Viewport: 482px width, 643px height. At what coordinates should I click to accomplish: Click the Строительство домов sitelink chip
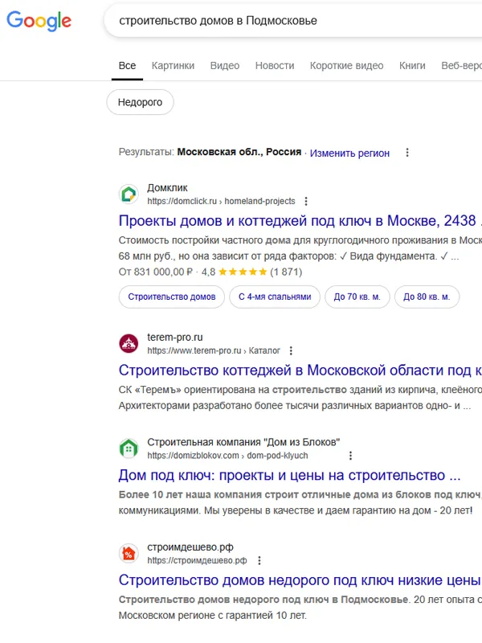[x=172, y=297]
